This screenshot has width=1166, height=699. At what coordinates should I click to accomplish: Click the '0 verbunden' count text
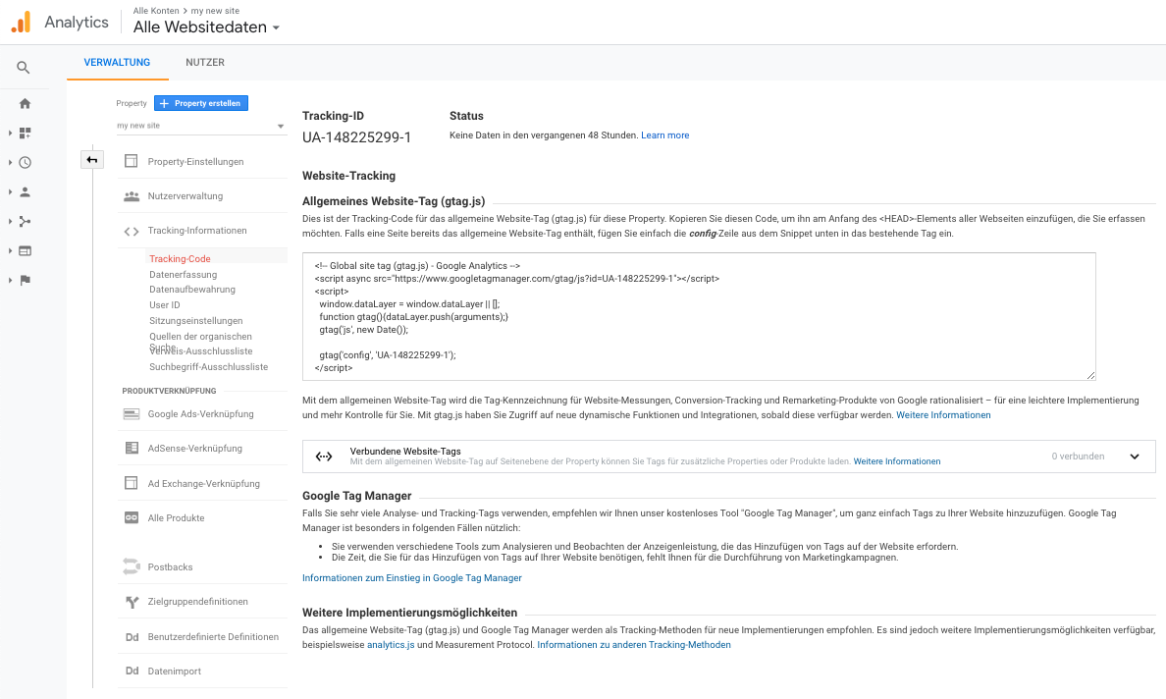click(x=1078, y=457)
